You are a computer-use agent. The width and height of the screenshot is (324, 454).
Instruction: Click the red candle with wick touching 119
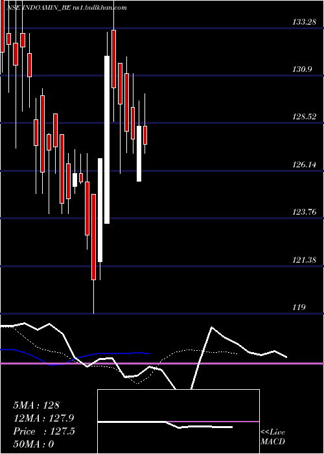[93, 237]
